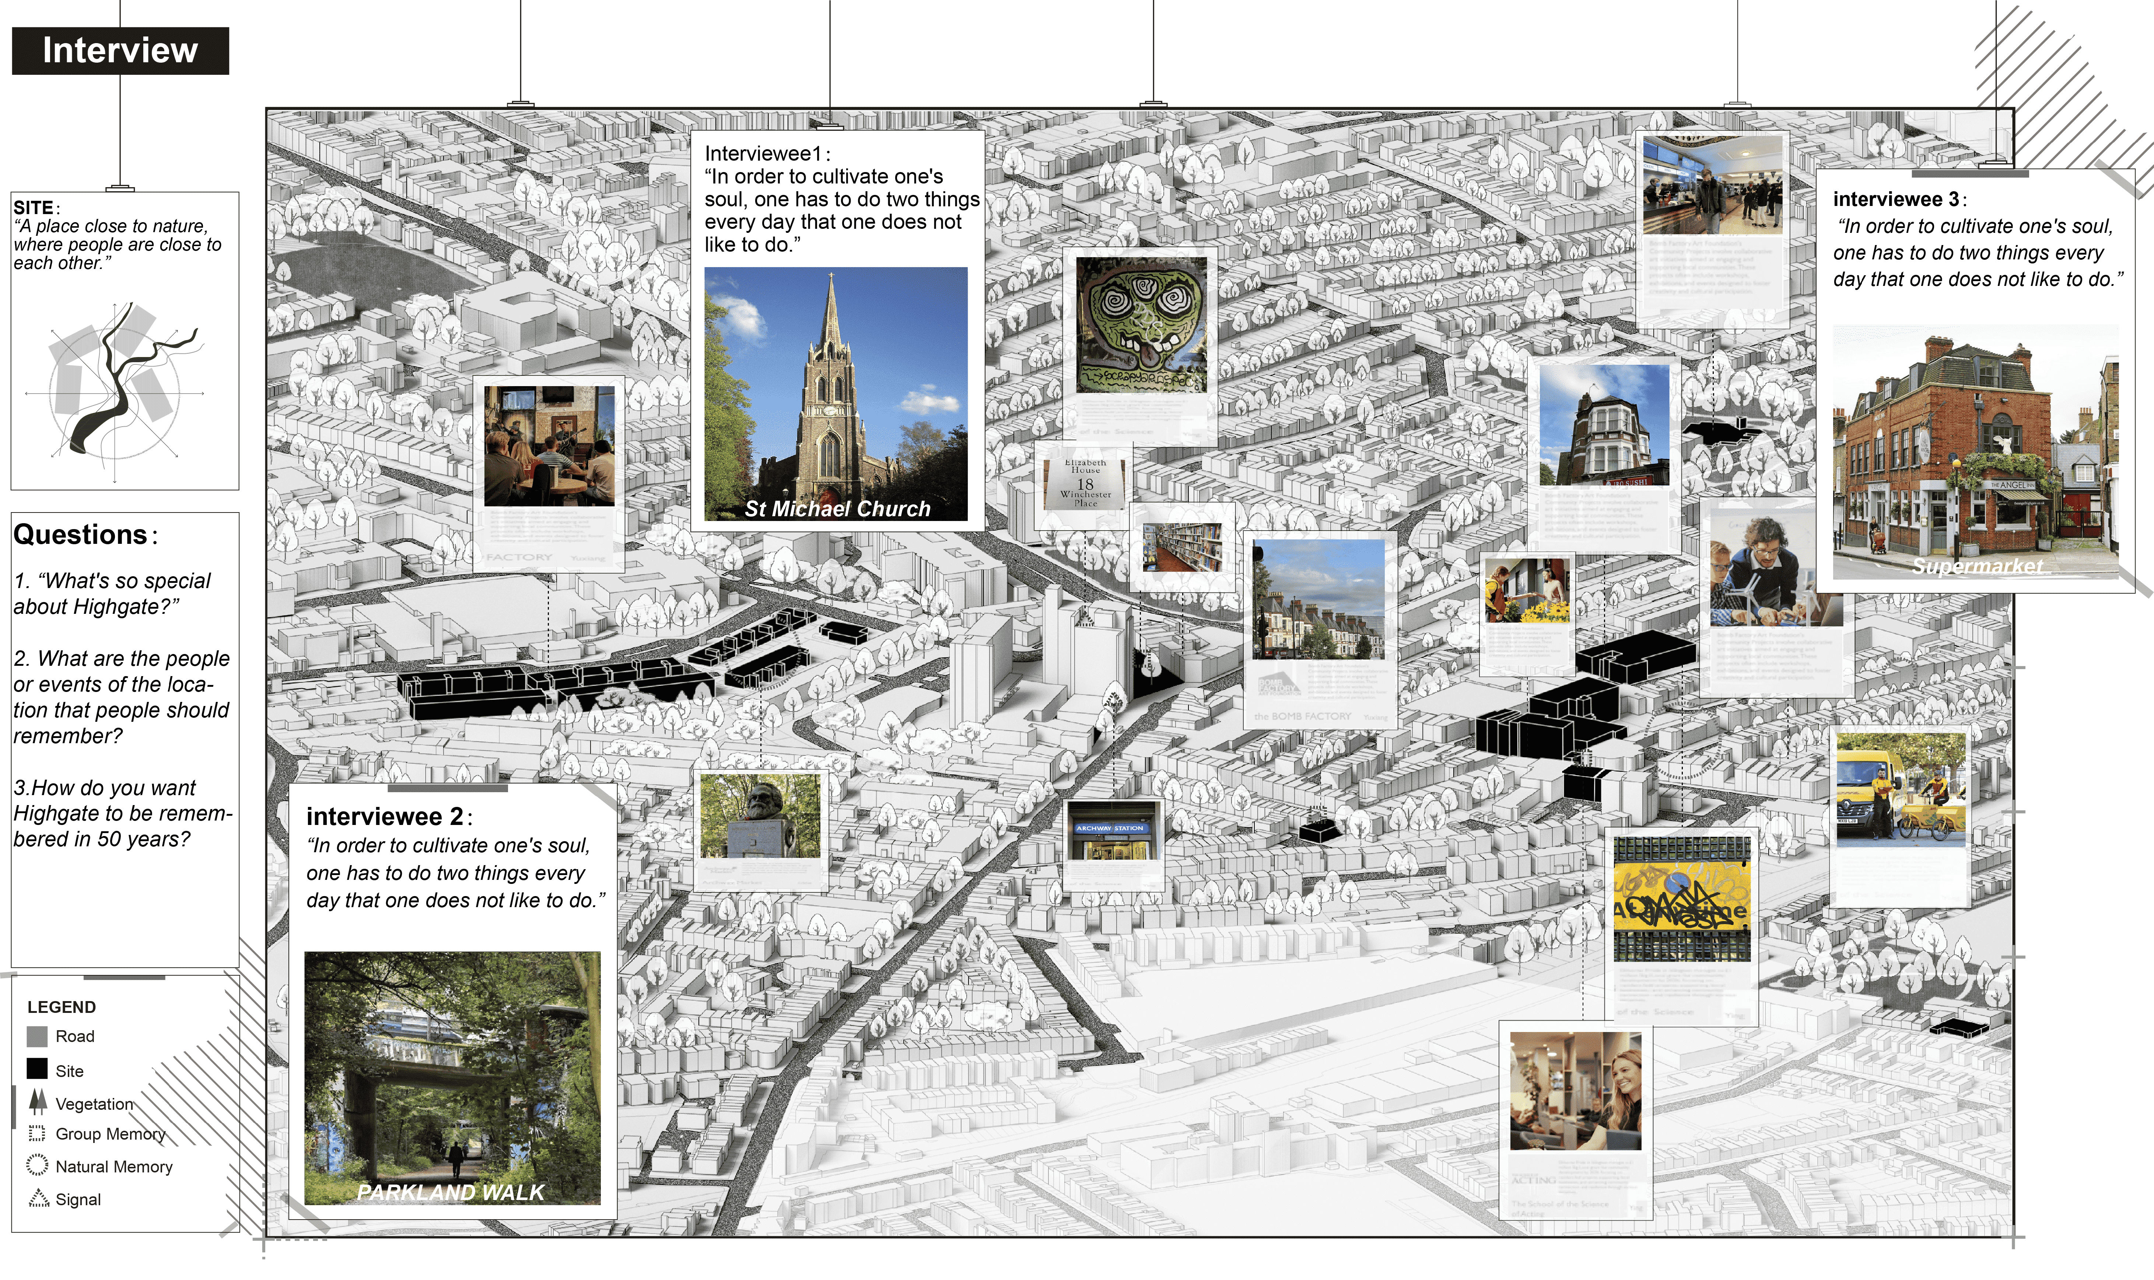Open the pub live music photo
Screen dimensions: 2154x1280
point(549,446)
